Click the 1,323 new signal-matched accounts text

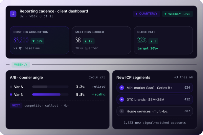pyautogui.click(x=155, y=123)
